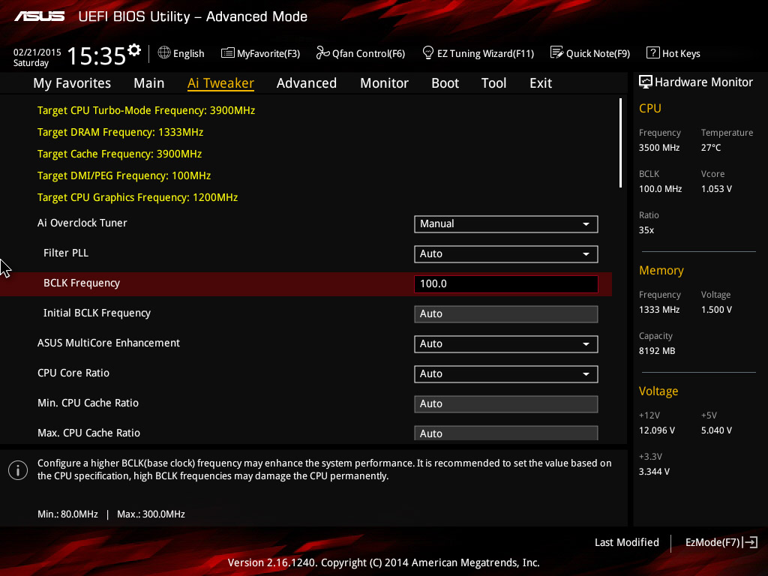Click the Max. CPU Cache Ratio field

[506, 433]
